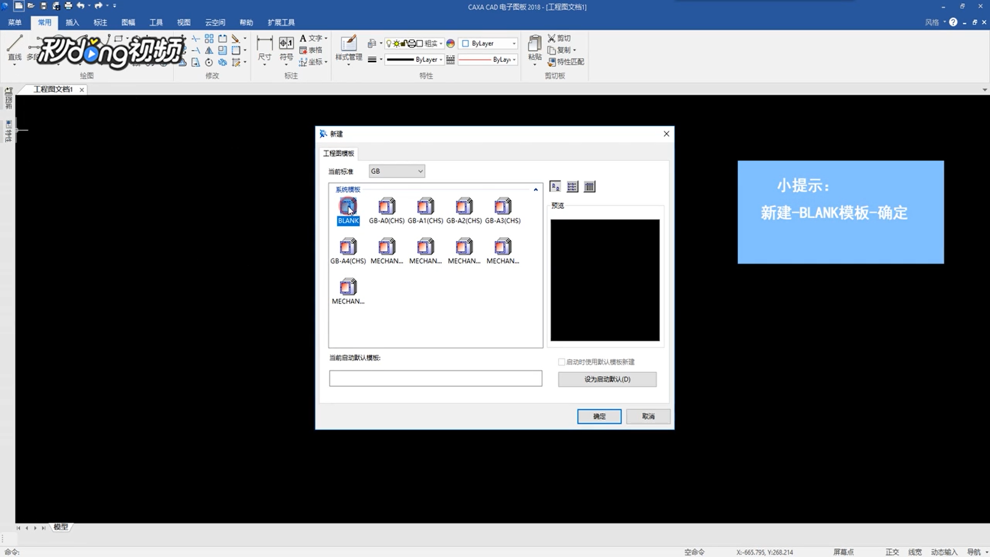
Task: Switch to the 插入 ribbon tab
Action: coord(72,22)
